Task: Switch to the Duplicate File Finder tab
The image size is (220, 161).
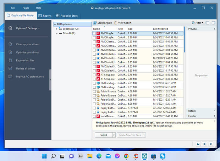Action: (x=21, y=15)
